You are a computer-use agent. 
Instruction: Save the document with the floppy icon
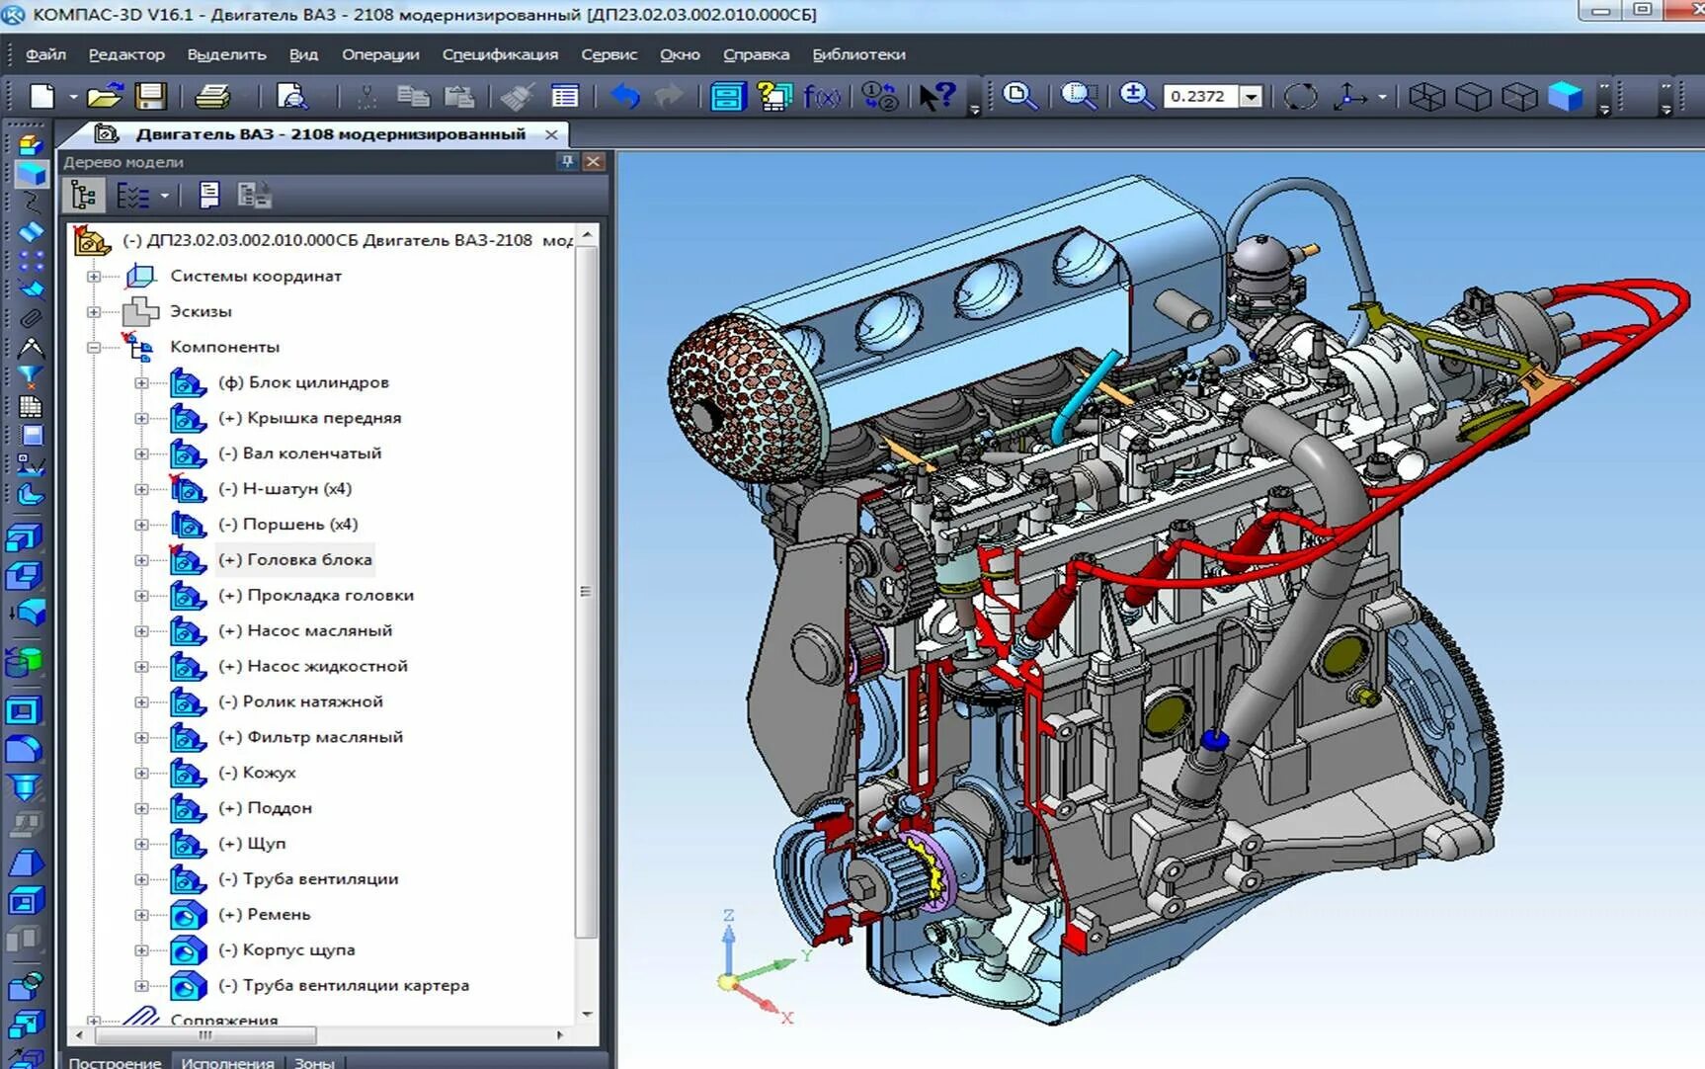[x=150, y=96]
